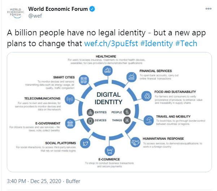Open the @wef handle link
The height and width of the screenshot is (191, 217).
35,16
